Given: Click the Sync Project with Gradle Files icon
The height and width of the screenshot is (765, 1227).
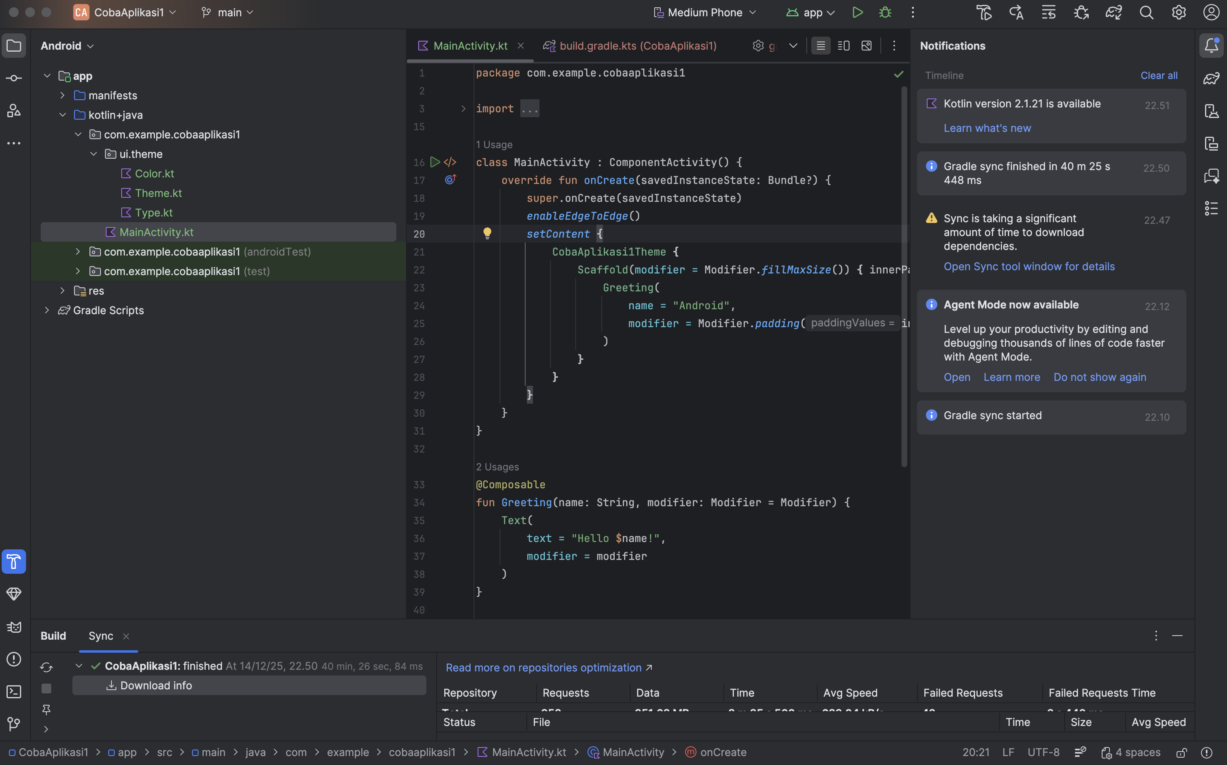Looking at the screenshot, I should pos(1114,13).
